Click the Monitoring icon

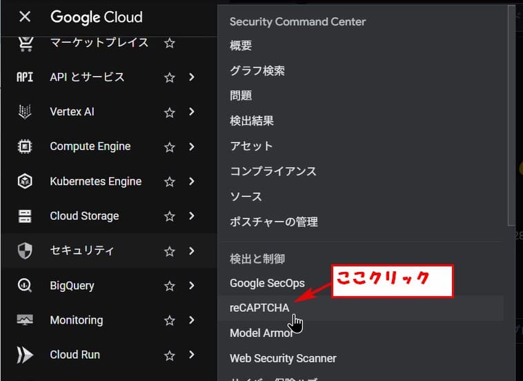tap(25, 320)
